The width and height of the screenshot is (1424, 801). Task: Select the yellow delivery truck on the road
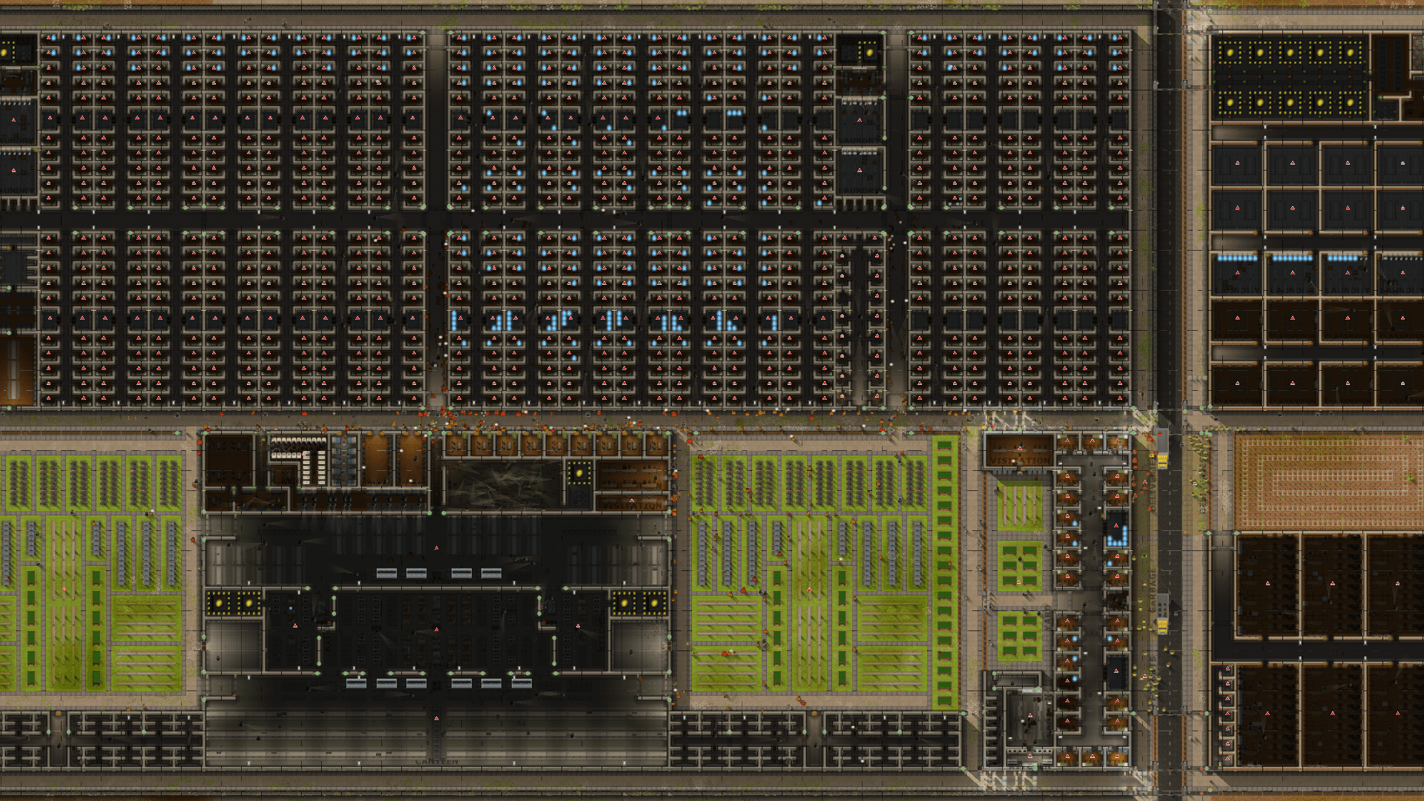tap(1162, 449)
